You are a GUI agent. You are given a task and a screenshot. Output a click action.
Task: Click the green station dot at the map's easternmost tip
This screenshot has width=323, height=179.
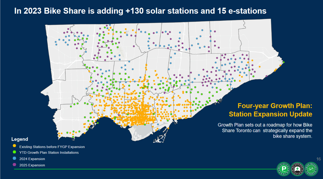point(284,62)
